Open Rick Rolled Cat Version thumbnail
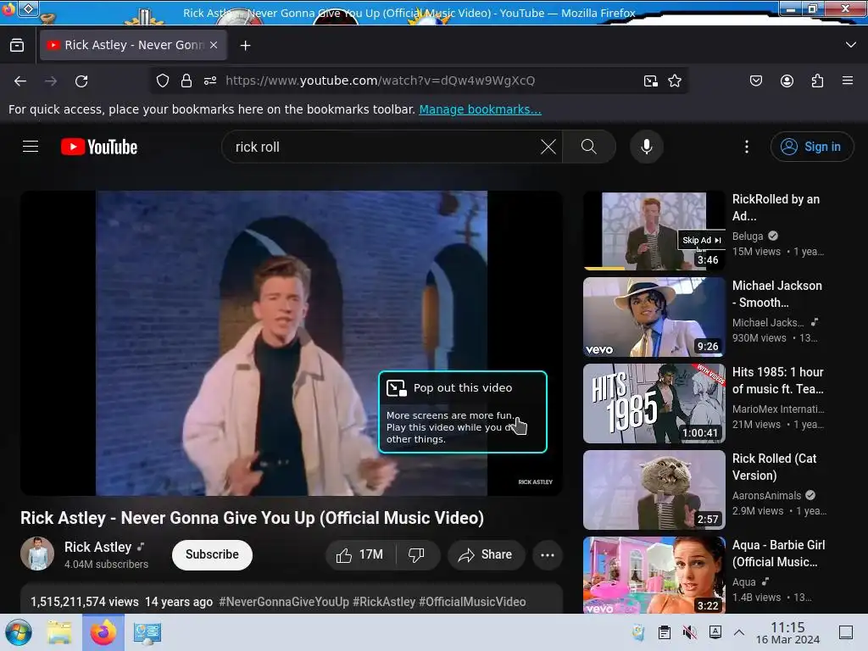The height and width of the screenshot is (651, 868). tap(654, 489)
